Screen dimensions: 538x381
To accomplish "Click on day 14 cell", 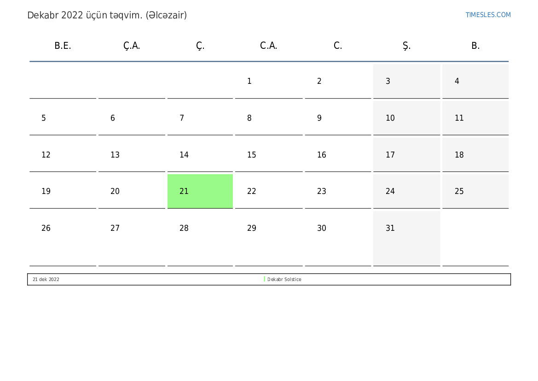I will click(x=200, y=155).
